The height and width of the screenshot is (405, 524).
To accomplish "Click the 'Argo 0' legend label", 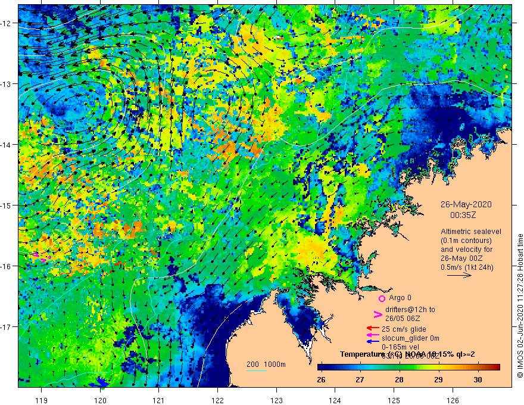I will click(400, 297).
